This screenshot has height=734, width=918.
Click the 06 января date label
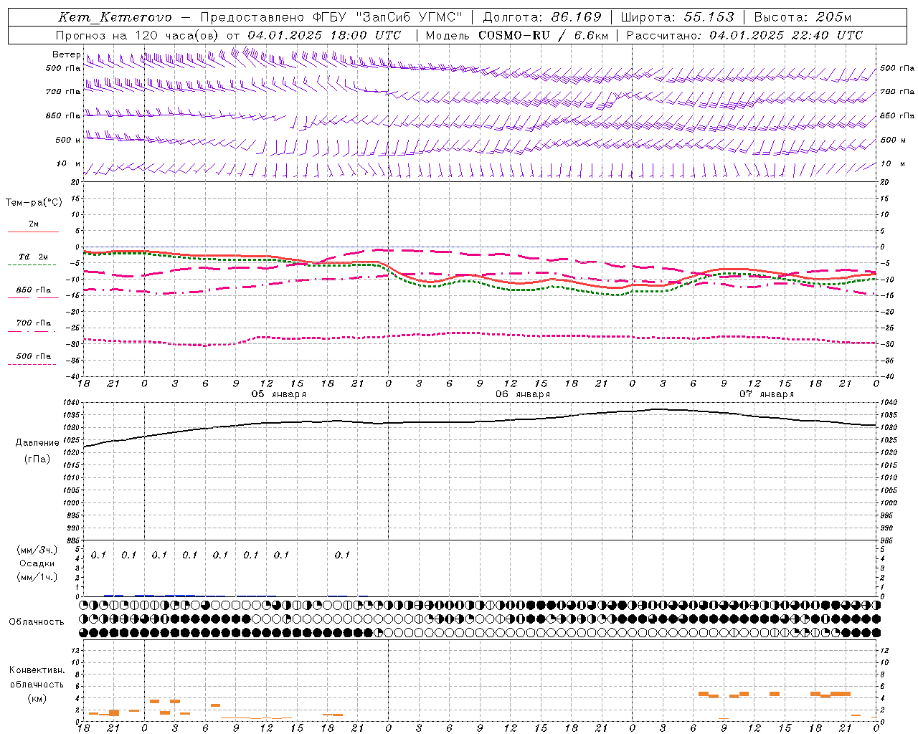[523, 394]
